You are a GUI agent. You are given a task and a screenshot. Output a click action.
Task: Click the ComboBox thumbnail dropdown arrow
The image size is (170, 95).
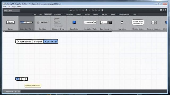95,22
